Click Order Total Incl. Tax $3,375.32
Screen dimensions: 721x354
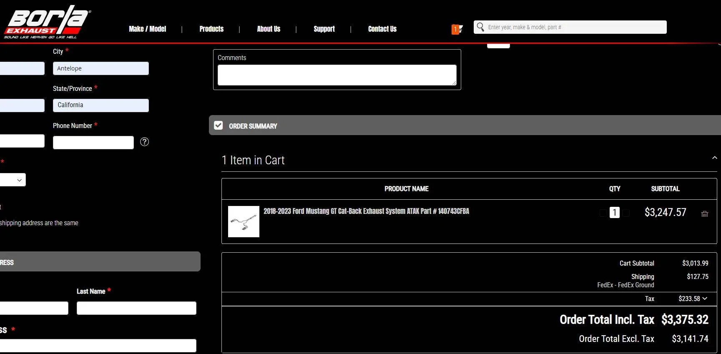[634, 320]
